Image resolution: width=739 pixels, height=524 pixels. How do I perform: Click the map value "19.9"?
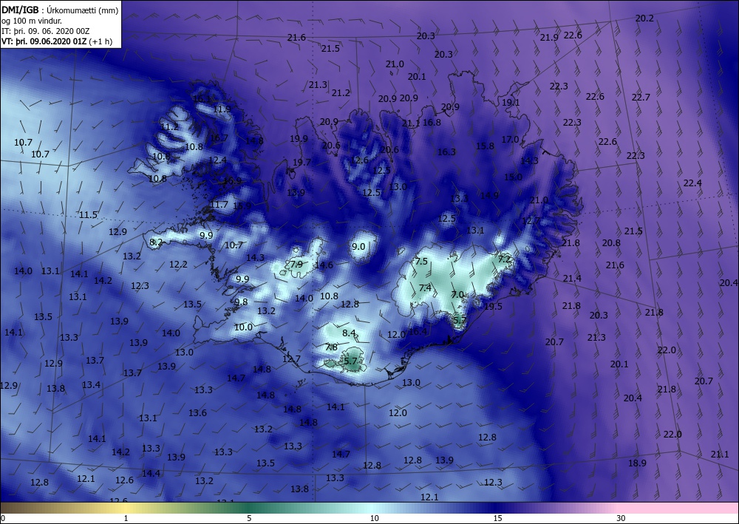point(299,139)
